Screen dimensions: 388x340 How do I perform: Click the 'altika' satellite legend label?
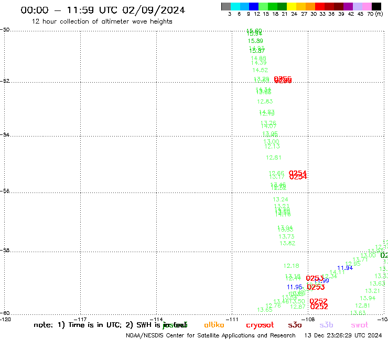coord(214,325)
